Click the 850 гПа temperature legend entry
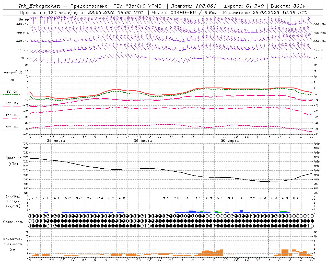This screenshot has height=262, width=327. (x=12, y=104)
